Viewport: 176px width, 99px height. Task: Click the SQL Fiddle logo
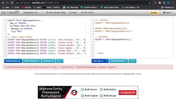point(10,12)
